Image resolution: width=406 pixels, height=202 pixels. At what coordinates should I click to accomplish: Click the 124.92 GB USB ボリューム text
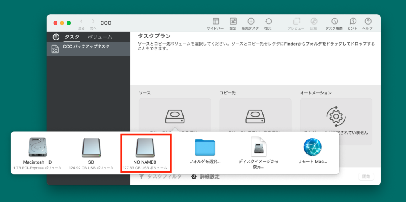91,168
